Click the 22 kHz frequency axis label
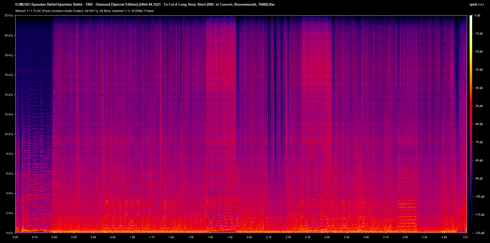Screen dimensions: 490x243 click(9, 16)
